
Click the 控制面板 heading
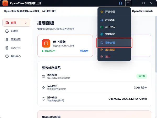46,23
